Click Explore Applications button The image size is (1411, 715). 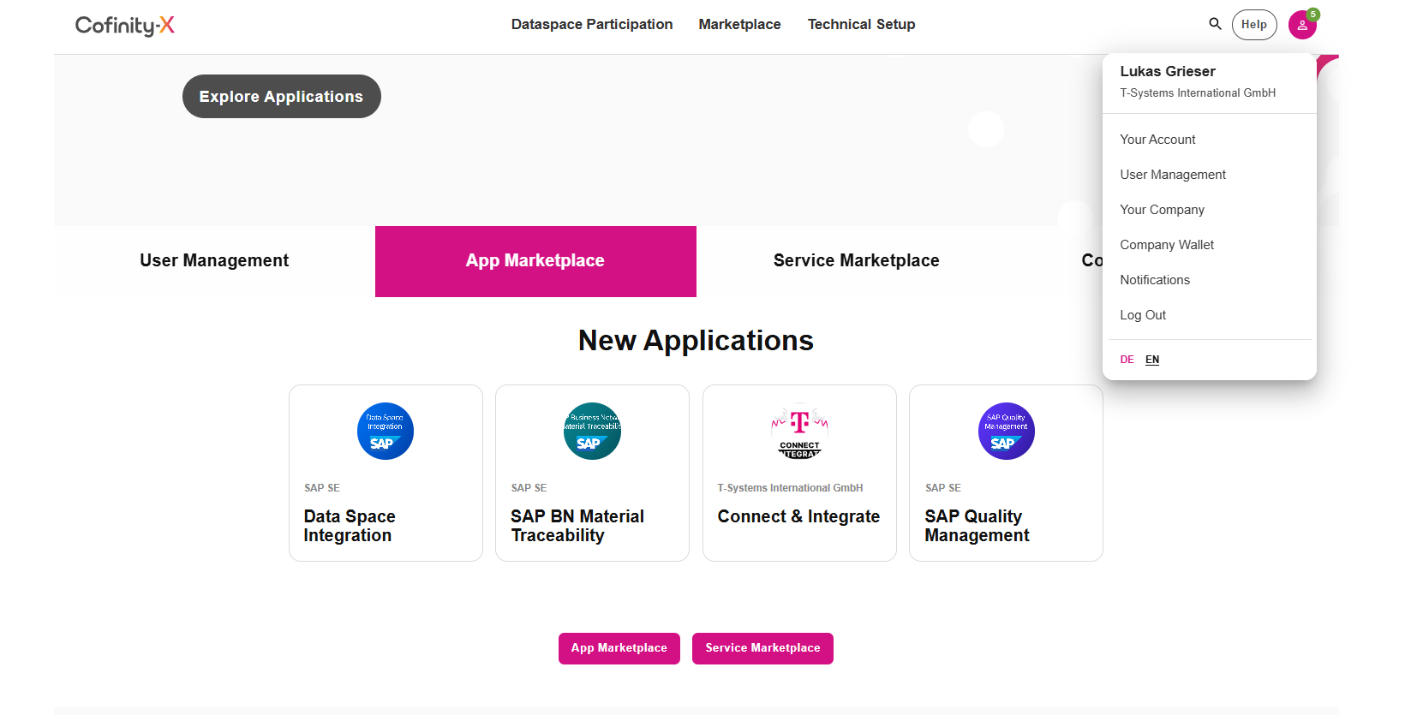(x=282, y=97)
